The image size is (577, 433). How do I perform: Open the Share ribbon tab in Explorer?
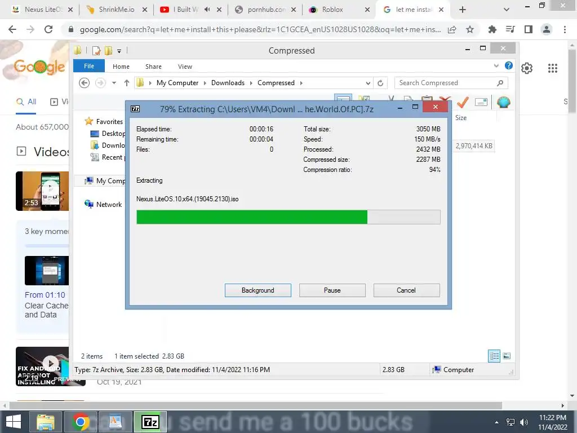tap(153, 67)
